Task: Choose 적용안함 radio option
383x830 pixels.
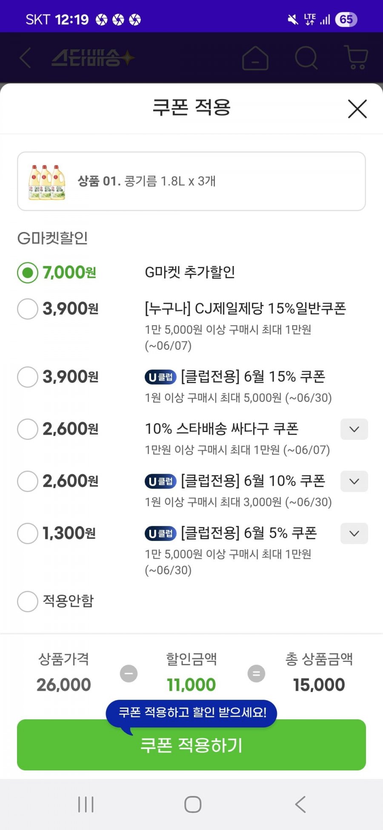Action: point(28,601)
